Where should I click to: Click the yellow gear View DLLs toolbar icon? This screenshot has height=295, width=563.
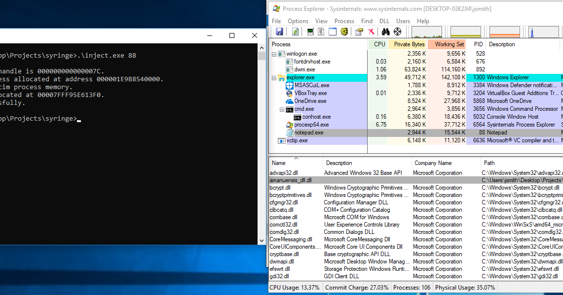pos(344,32)
